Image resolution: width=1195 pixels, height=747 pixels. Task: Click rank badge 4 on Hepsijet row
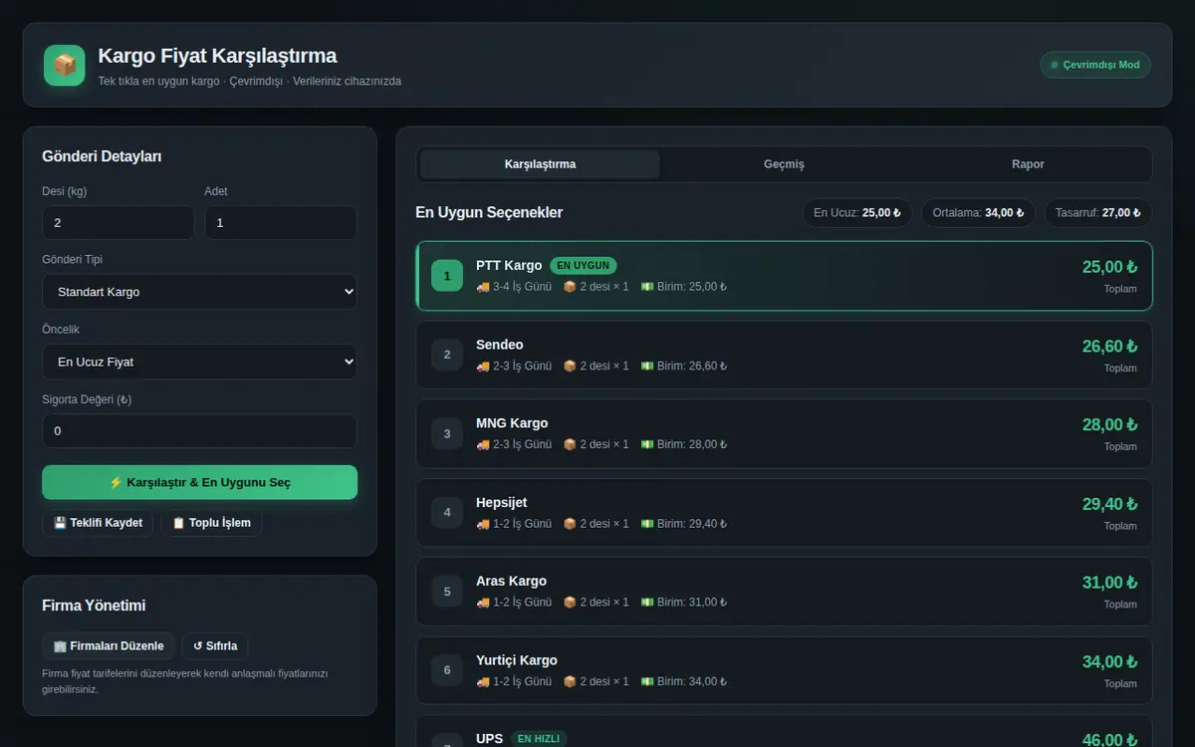coord(447,513)
